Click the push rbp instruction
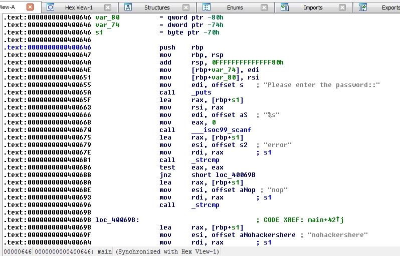This screenshot has width=400, height=256. (x=181, y=47)
